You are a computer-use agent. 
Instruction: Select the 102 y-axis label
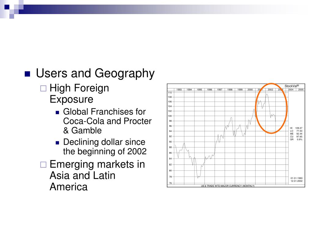170,111
